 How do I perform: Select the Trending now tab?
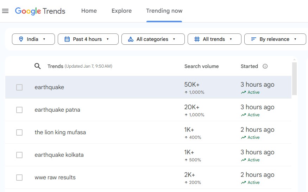pos(164,11)
